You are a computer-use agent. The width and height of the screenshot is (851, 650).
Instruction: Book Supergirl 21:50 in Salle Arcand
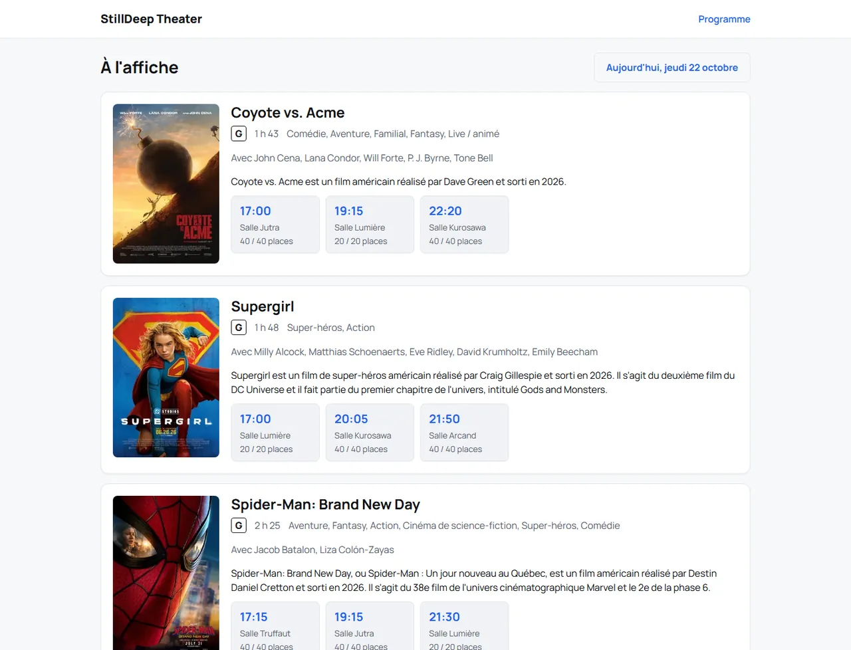464,432
